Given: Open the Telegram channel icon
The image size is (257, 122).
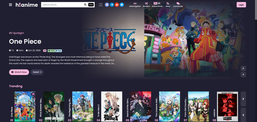Looking at the screenshot, I should (112, 5).
